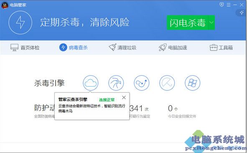
Task: Click the 电脑管家 title text
Action: coord(18,5)
